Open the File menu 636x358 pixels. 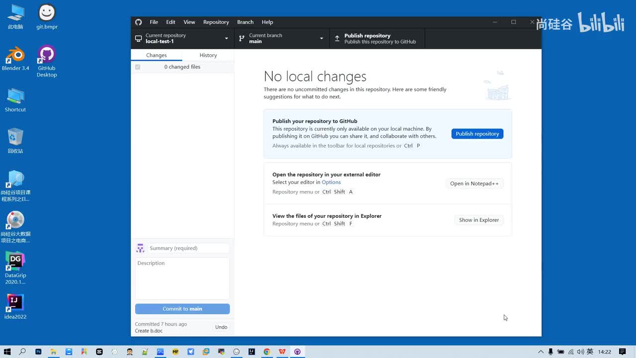click(154, 22)
